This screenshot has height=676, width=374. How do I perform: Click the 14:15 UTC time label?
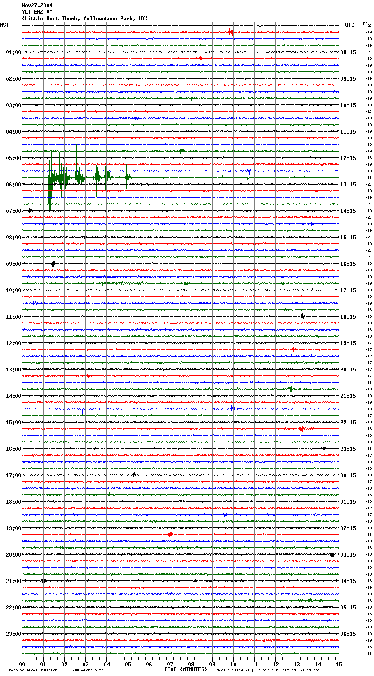coord(348,211)
